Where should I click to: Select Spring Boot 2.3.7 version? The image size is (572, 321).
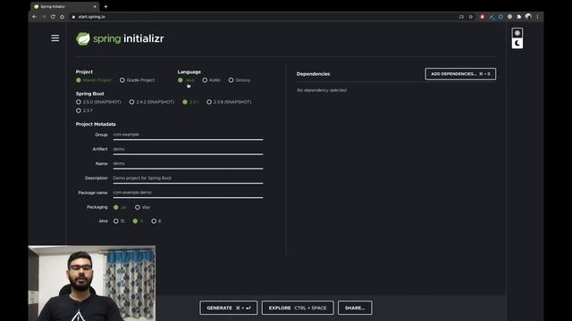pos(84,111)
